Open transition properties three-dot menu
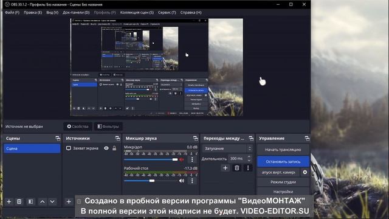 coord(248,168)
